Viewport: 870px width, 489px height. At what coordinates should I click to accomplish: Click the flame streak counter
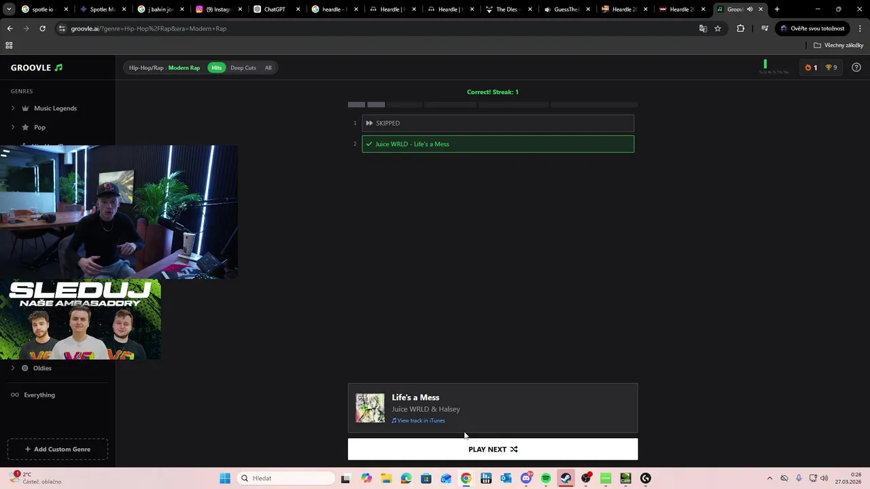click(x=811, y=67)
